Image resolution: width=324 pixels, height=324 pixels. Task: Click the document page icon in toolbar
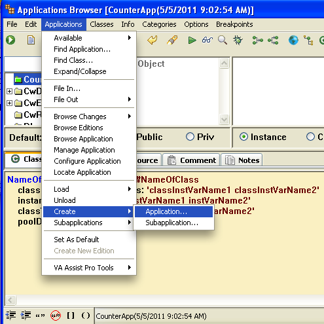pos(31,40)
